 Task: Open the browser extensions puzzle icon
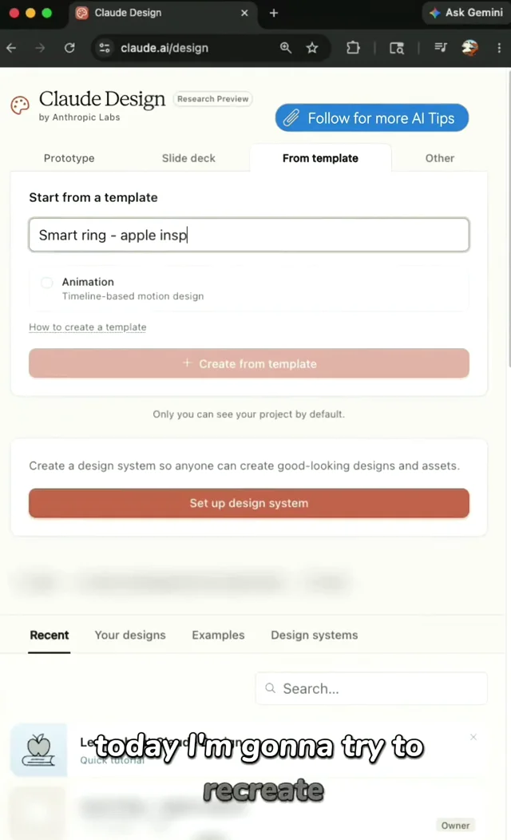coord(353,48)
